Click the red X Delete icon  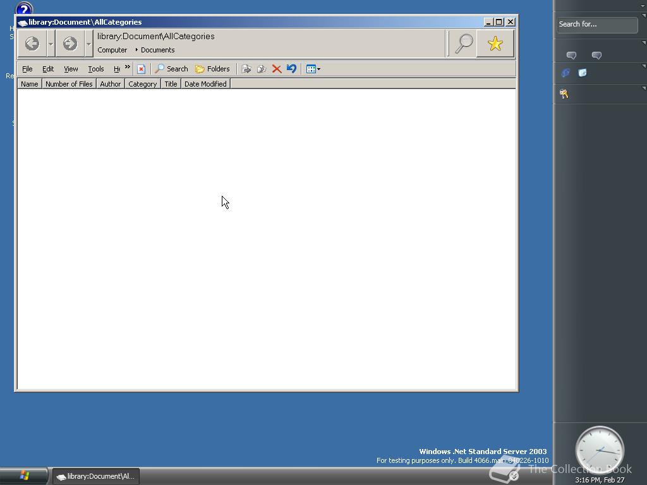pos(277,69)
